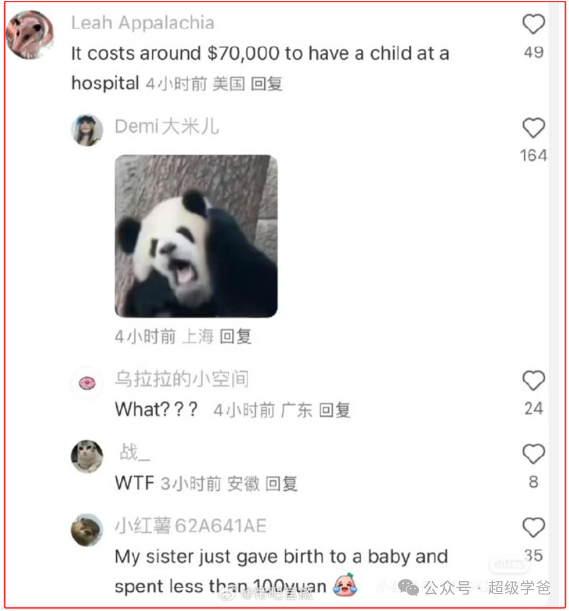
Task: Open the username 小红薯62A641AE
Action: tap(191, 526)
